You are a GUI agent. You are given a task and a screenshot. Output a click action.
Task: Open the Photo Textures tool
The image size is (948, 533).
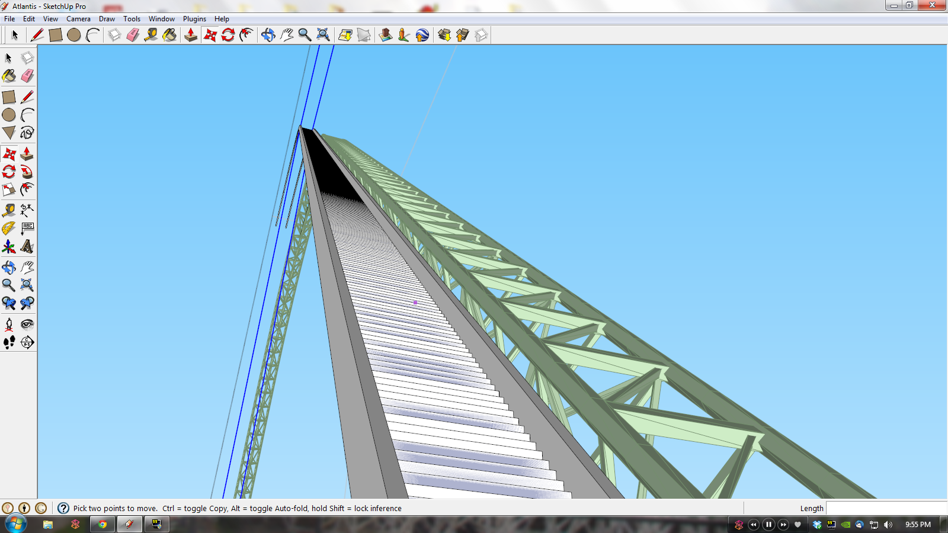coord(404,35)
